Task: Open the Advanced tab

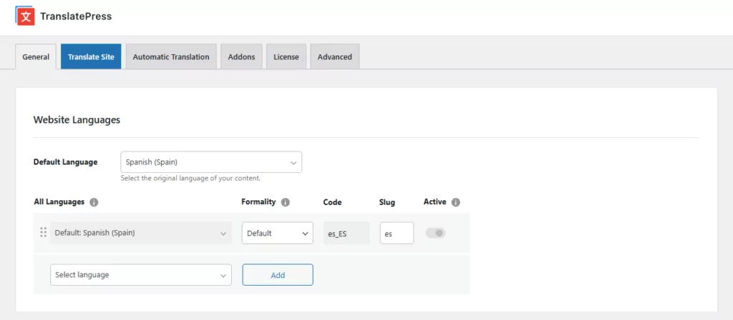Action: click(x=335, y=56)
